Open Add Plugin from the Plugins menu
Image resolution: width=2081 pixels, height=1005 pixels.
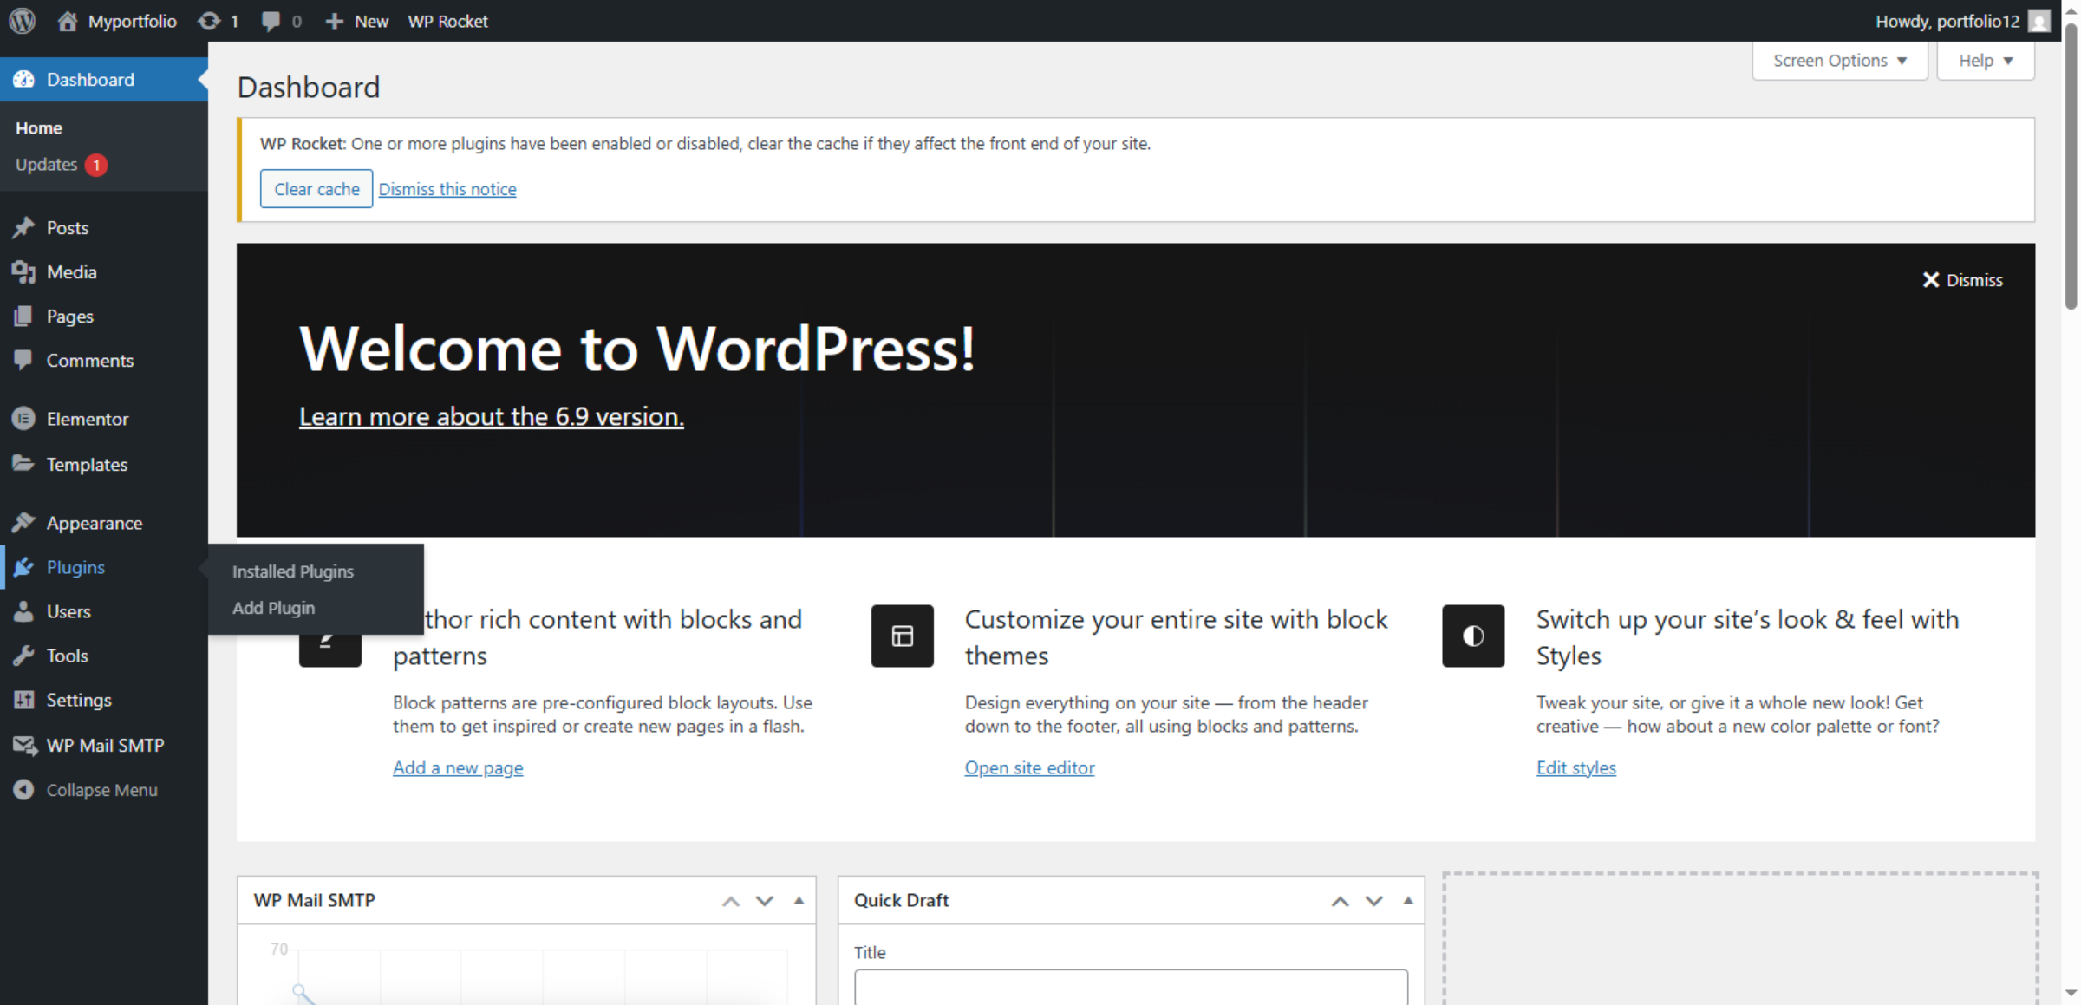click(273, 608)
